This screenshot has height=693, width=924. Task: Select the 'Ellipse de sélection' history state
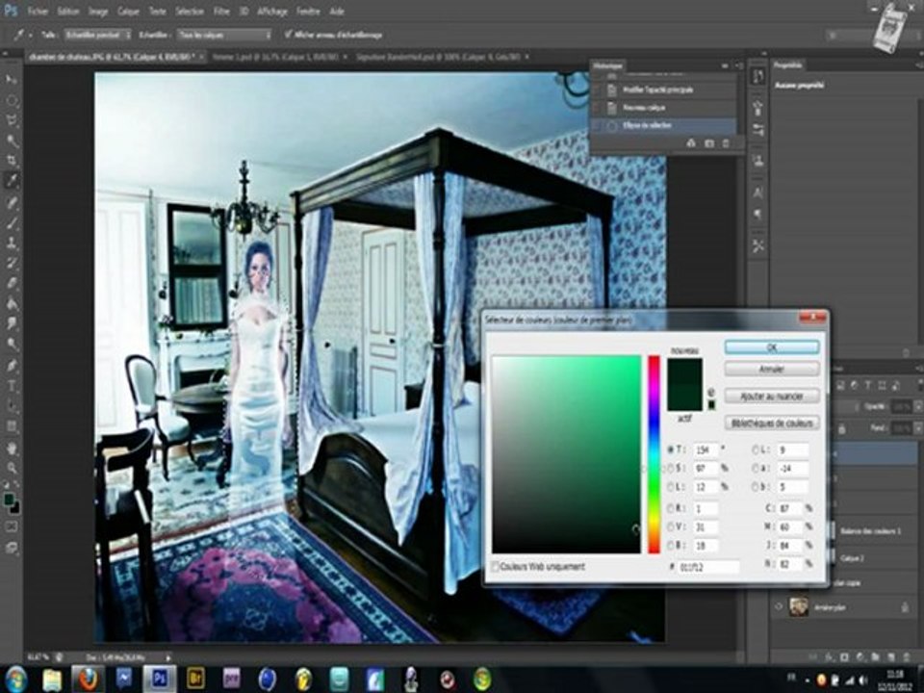(x=663, y=125)
